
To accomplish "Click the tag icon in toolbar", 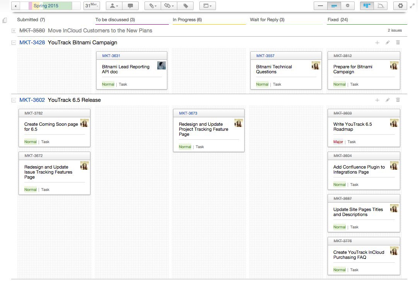I will tap(185, 6).
